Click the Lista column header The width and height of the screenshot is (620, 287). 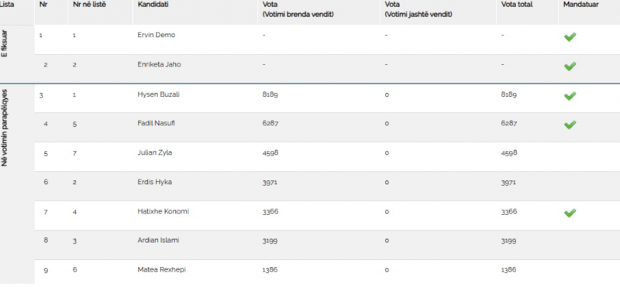(7, 5)
